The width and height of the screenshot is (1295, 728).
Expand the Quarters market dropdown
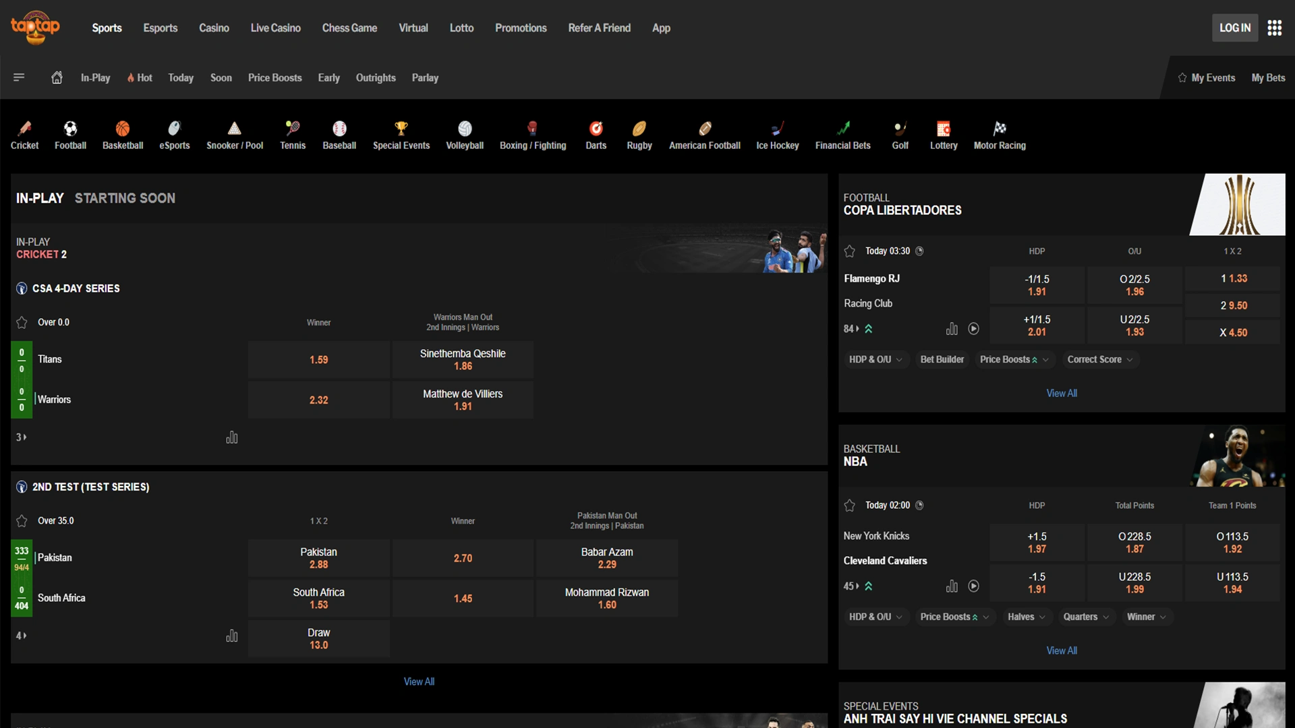pos(1085,617)
